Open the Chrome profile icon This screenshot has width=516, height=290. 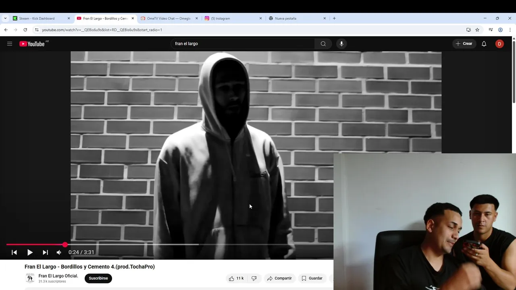pos(500,30)
